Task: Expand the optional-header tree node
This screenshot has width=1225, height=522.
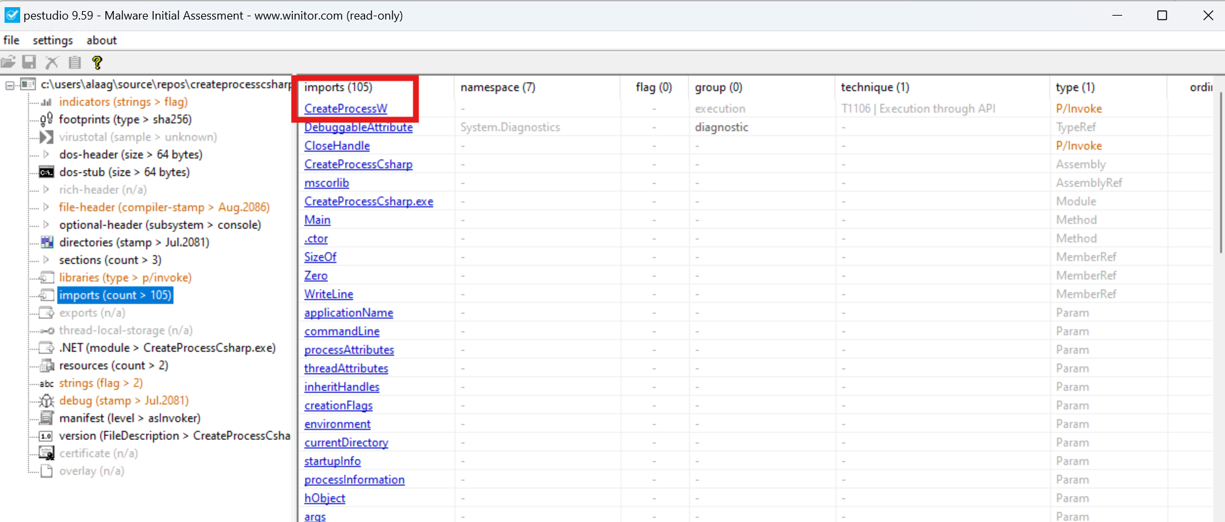Action: tap(46, 225)
